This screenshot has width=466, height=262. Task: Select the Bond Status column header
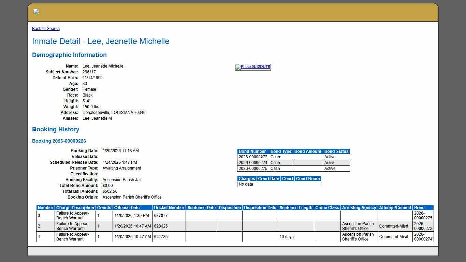point(336,151)
